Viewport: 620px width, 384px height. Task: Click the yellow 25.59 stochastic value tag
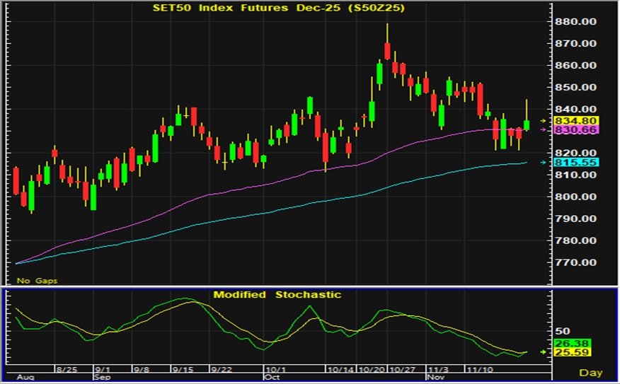(574, 352)
